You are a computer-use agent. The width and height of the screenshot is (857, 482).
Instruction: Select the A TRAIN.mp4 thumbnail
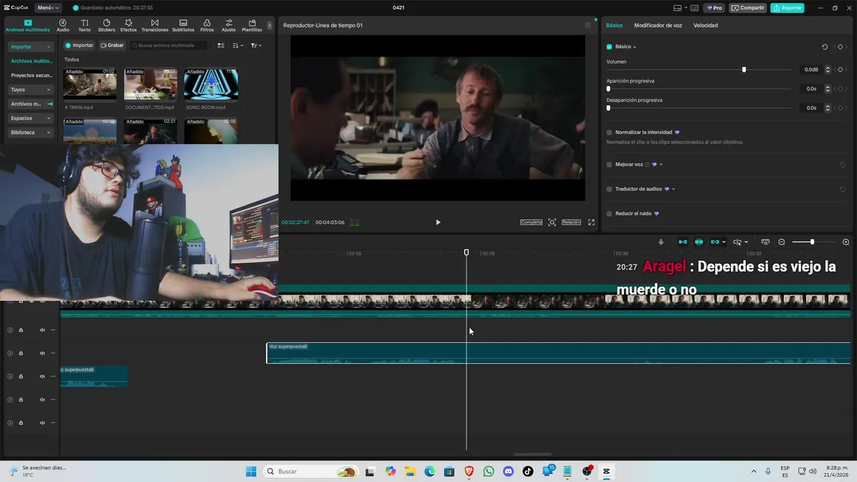90,84
